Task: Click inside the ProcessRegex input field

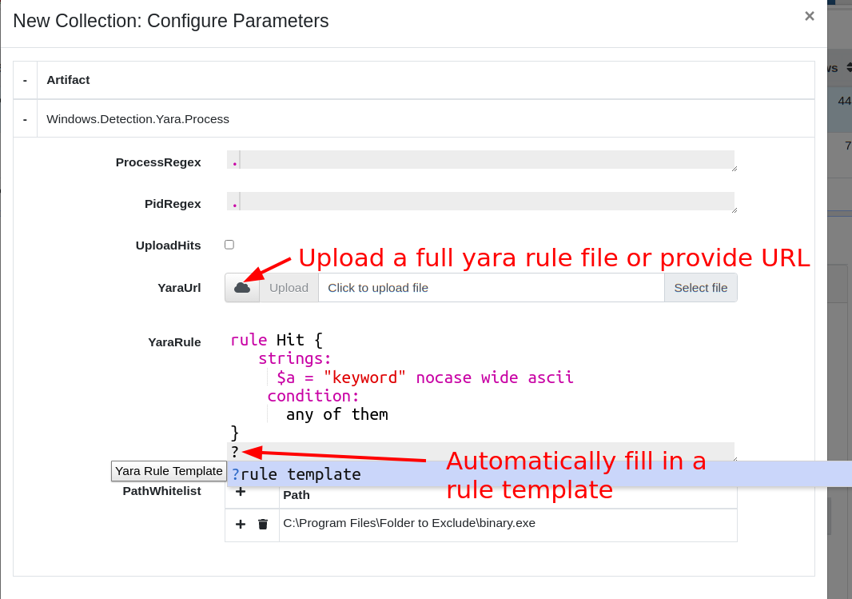Action: pos(480,160)
